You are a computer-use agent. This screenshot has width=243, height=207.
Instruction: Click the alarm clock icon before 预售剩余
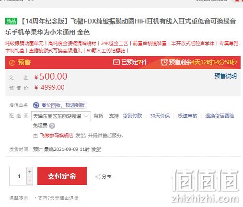coord(164,62)
